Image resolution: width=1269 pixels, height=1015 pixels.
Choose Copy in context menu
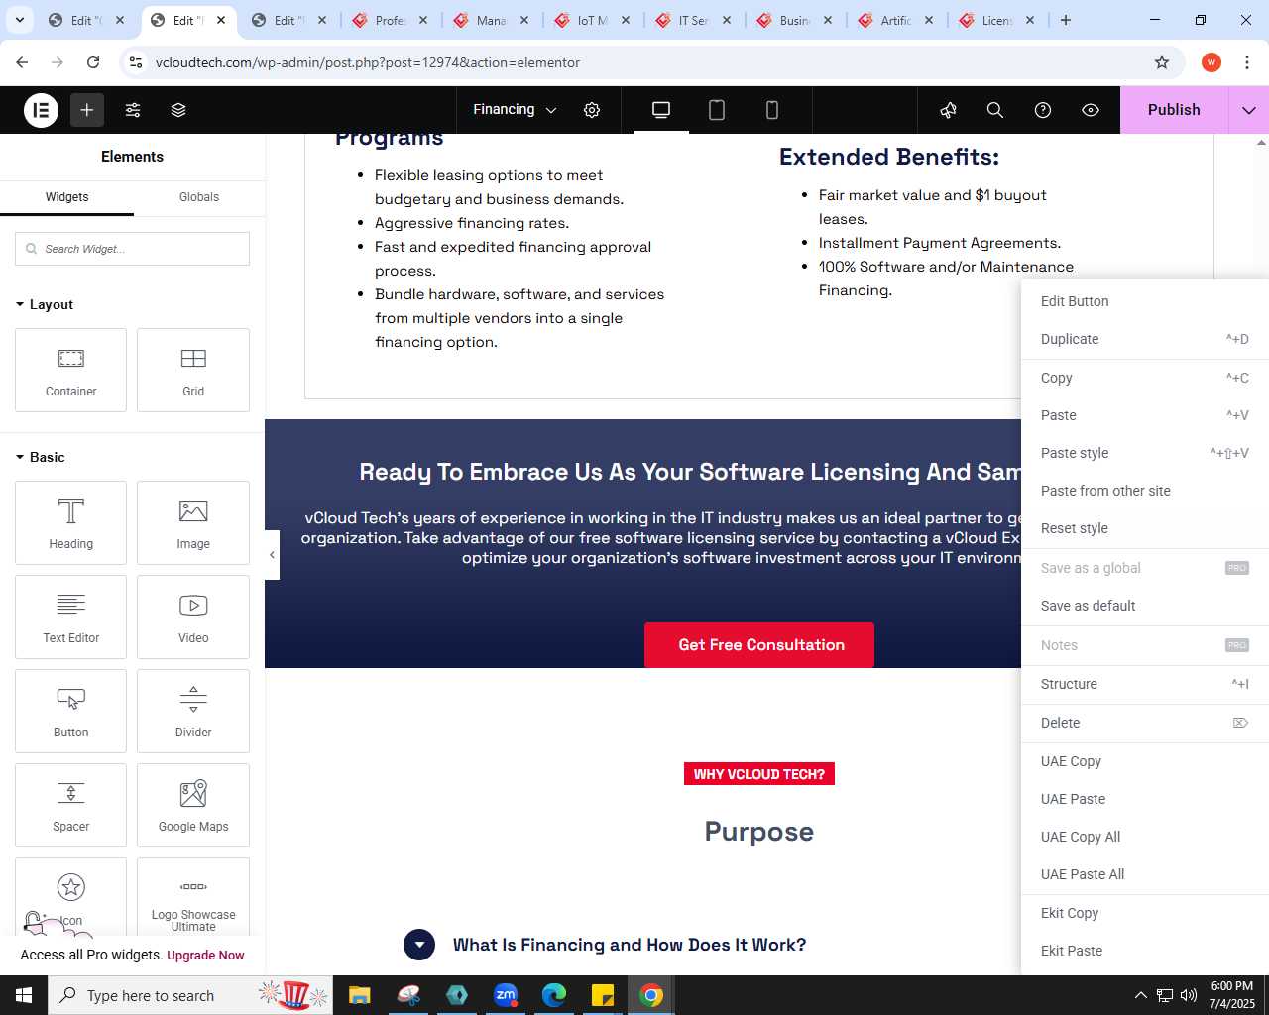point(1145,378)
